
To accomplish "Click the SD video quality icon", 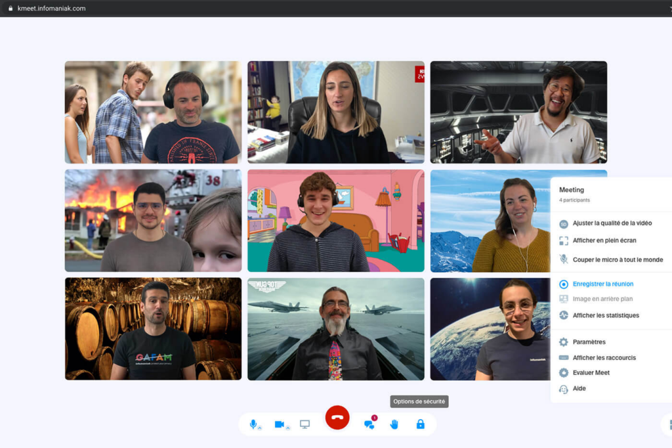I will 563,224.
